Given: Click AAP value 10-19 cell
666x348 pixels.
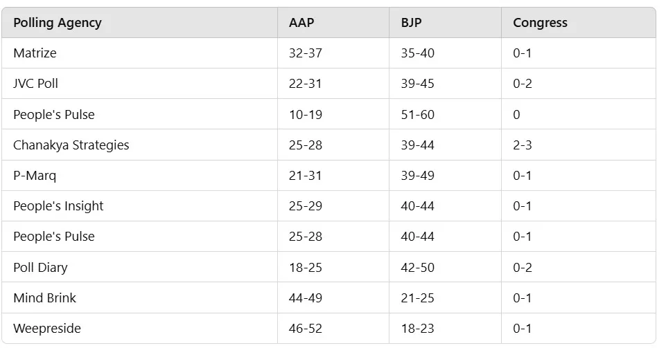Looking at the screenshot, I should [x=306, y=114].
